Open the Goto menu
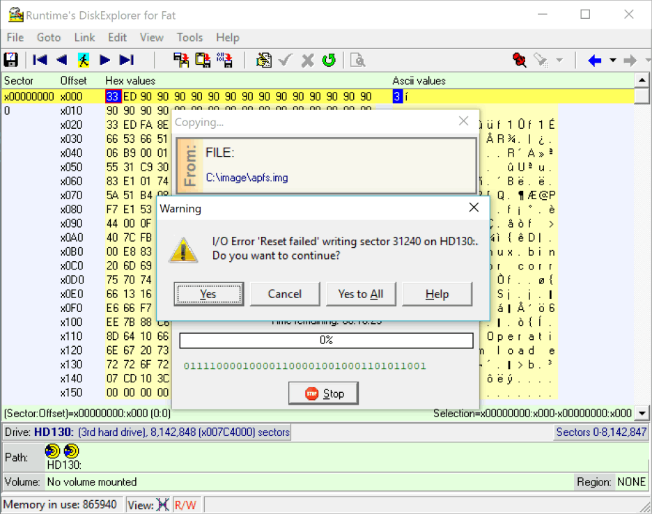The height and width of the screenshot is (514, 652). click(49, 38)
